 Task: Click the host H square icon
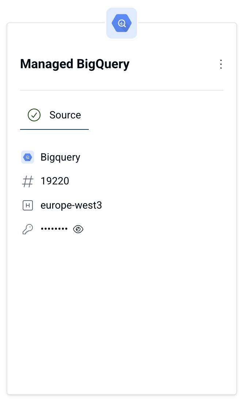pos(28,205)
